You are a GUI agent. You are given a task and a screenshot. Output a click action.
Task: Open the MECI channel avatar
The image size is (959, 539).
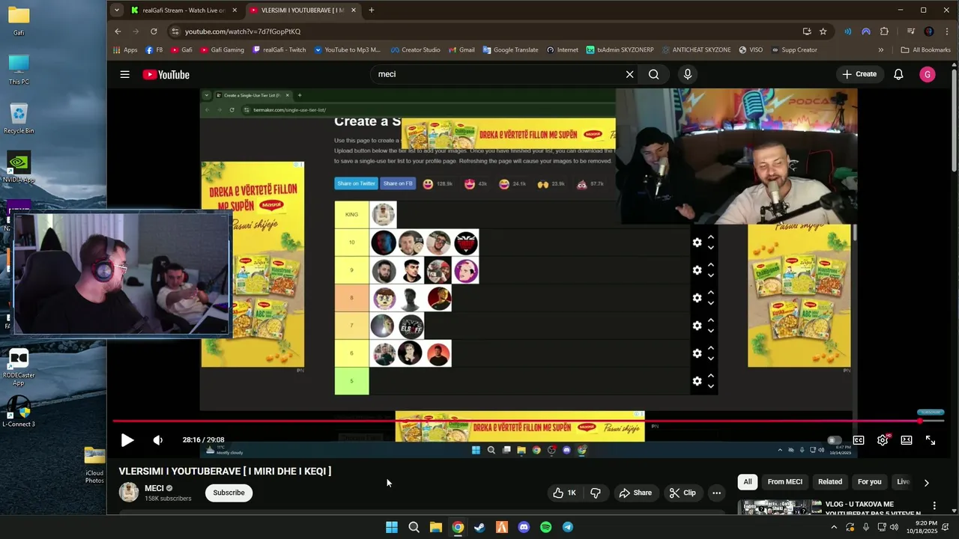(x=129, y=492)
